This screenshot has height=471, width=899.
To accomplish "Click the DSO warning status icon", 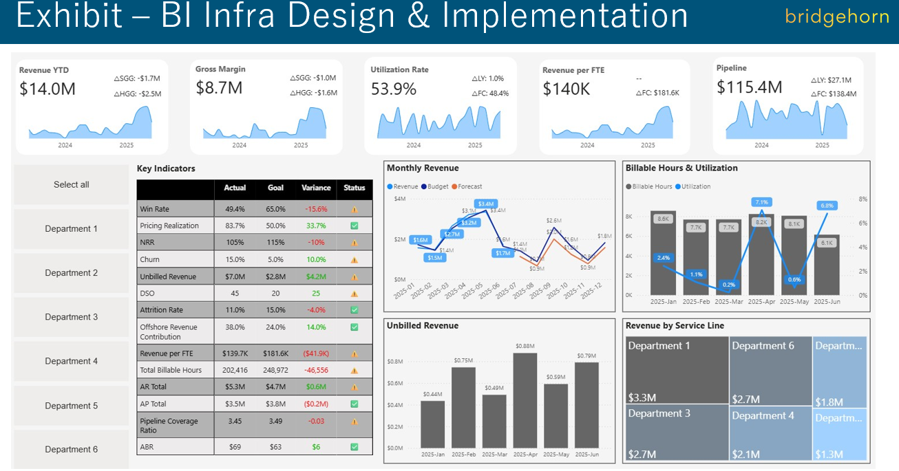I will [x=355, y=294].
